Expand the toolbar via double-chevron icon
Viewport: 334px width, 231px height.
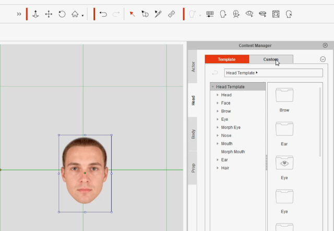(19, 14)
